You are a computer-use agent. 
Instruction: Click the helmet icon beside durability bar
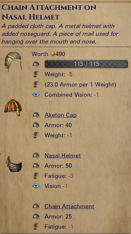click(36, 64)
